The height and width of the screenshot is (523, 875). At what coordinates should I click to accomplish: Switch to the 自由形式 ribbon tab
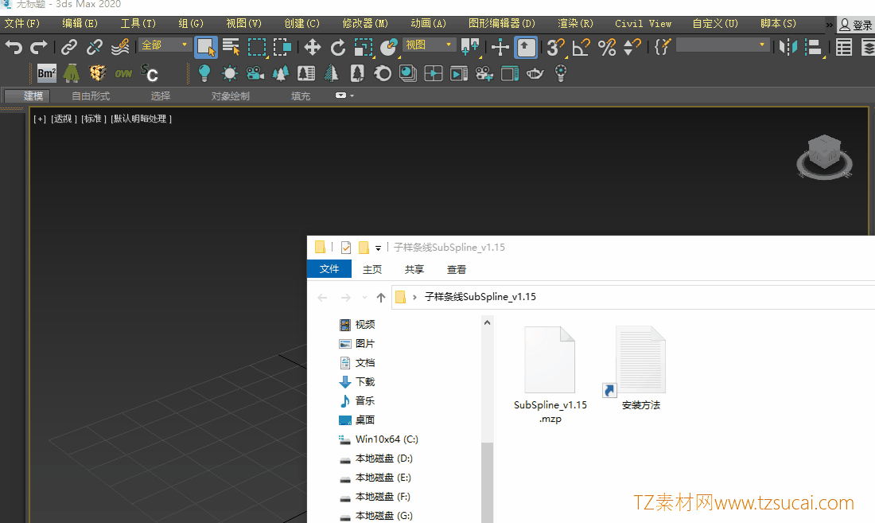point(91,96)
